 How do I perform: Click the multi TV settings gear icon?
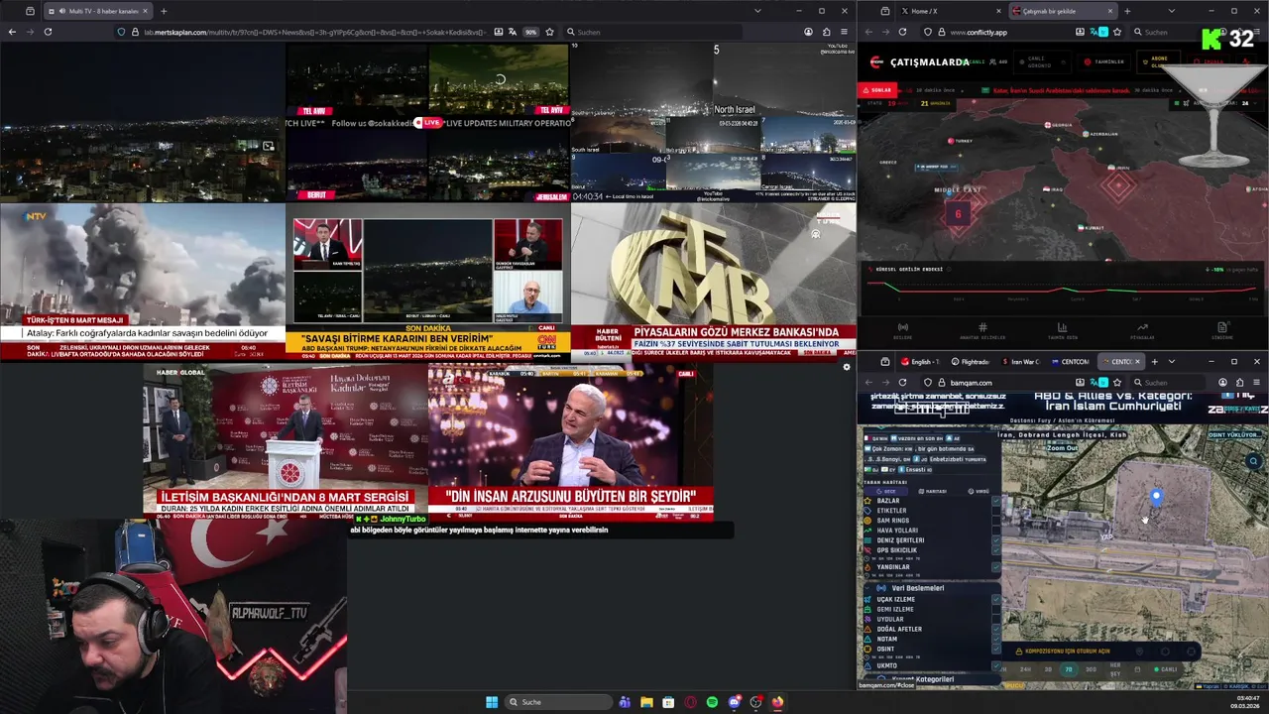[x=846, y=367]
